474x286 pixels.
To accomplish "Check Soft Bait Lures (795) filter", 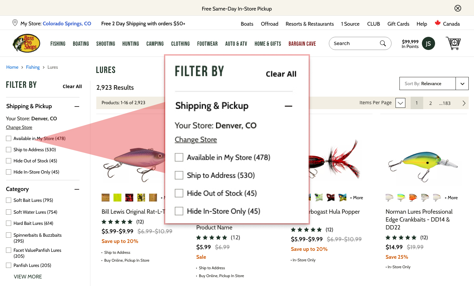I will (9, 200).
